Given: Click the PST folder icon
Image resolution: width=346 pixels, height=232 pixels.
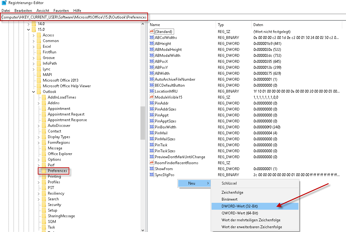Looking at the screenshot, I should [44, 188].
